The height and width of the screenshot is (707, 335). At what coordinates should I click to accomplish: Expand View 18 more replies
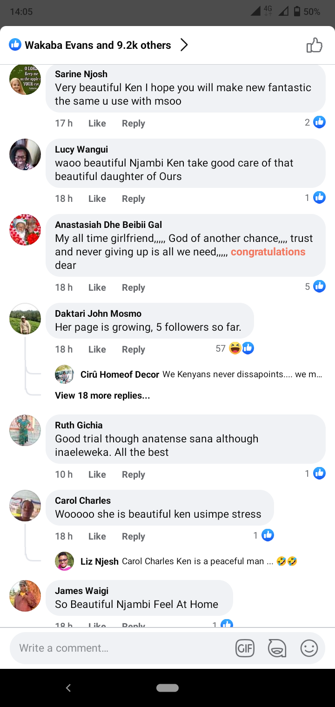[x=102, y=395]
